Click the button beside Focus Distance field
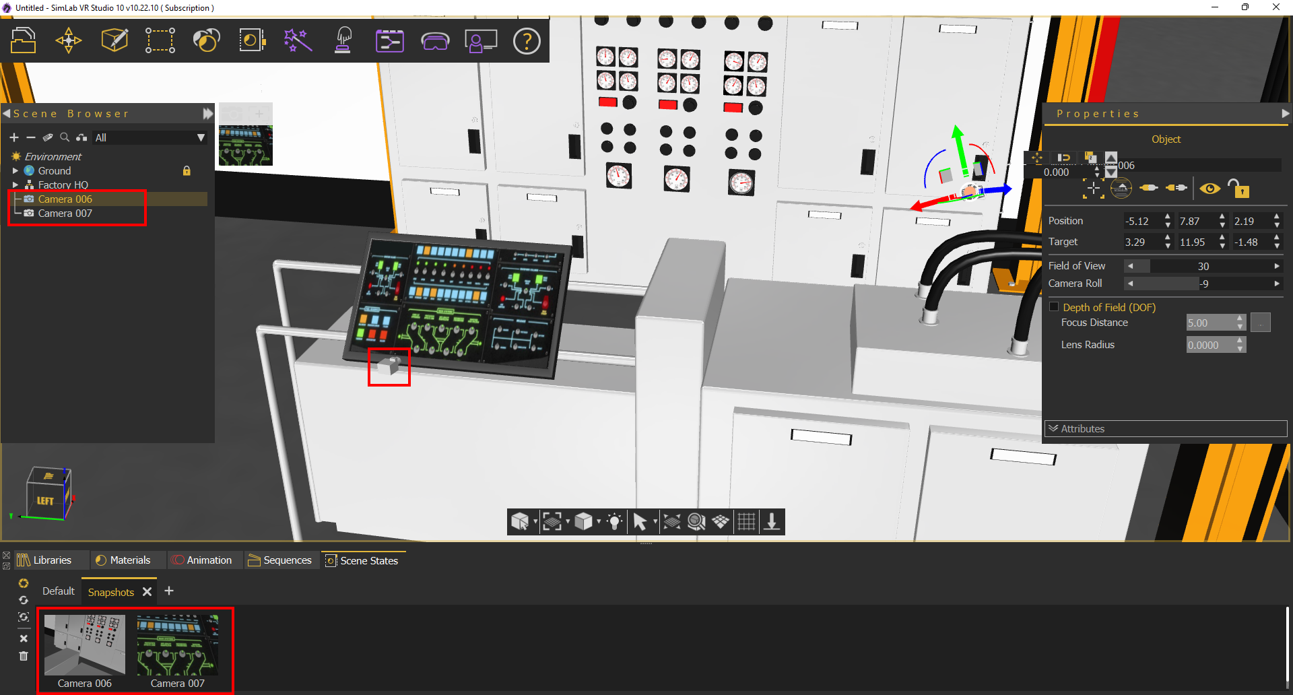Viewport: 1293px width, 695px height. [1260, 323]
